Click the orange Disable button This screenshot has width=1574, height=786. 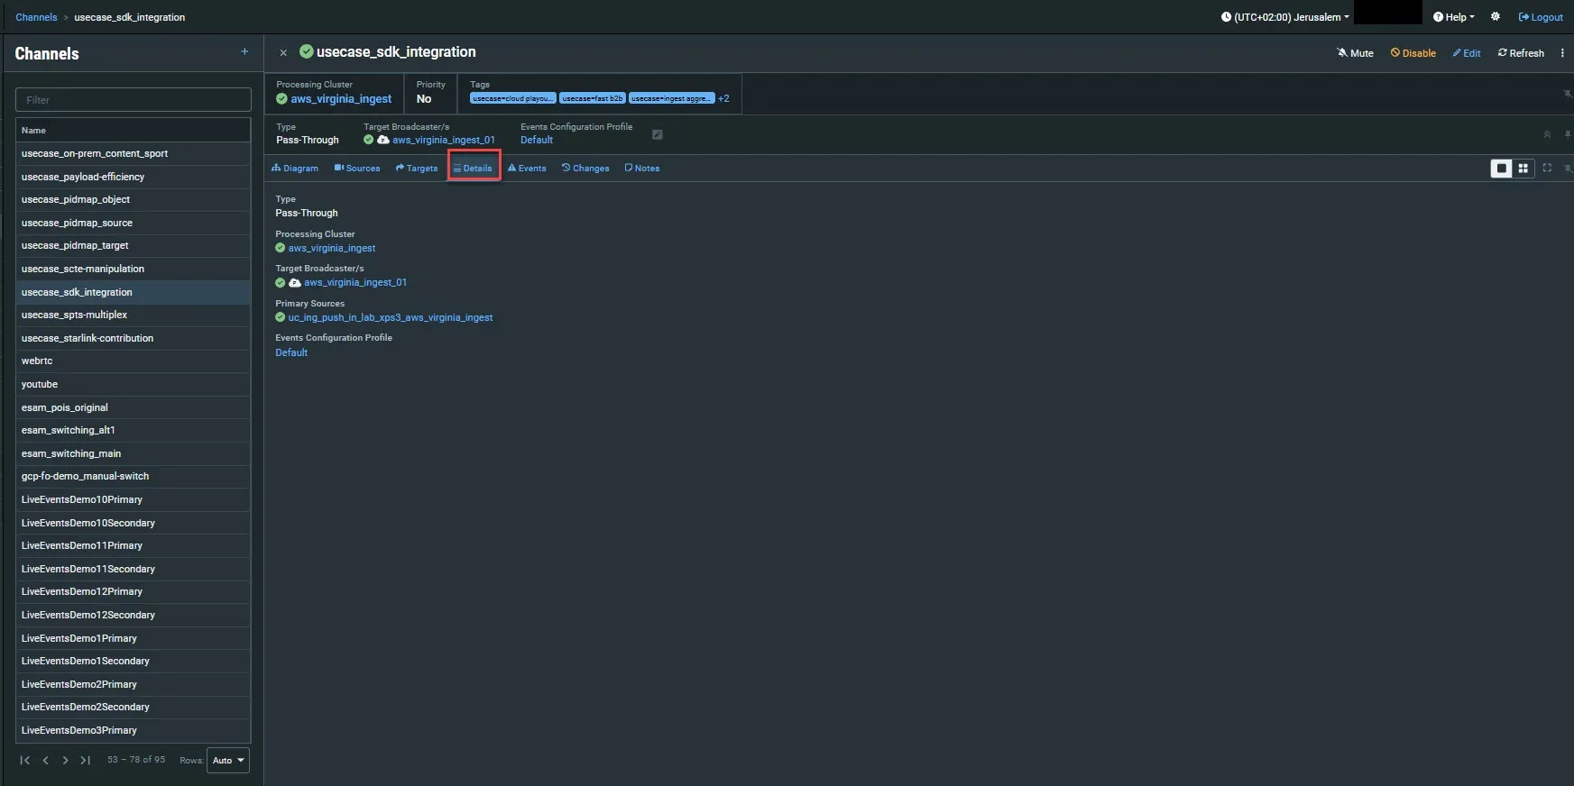[1413, 53]
